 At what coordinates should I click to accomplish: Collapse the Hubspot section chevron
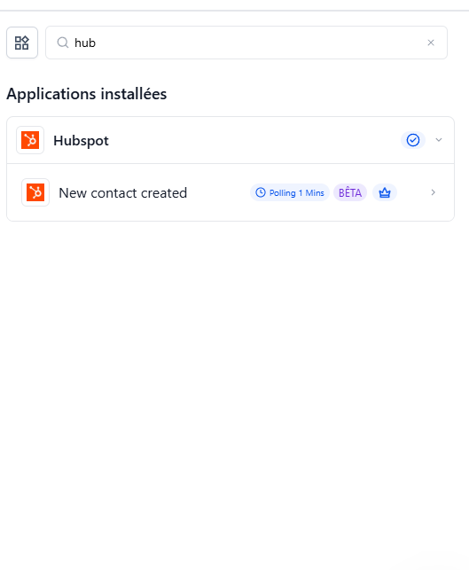click(x=439, y=140)
